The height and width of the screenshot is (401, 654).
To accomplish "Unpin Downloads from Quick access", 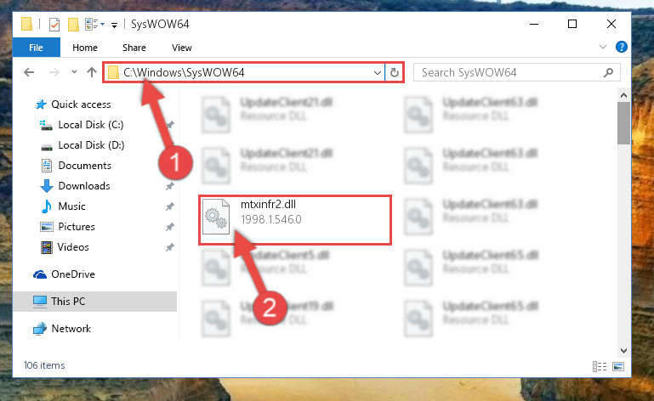I will click(170, 186).
